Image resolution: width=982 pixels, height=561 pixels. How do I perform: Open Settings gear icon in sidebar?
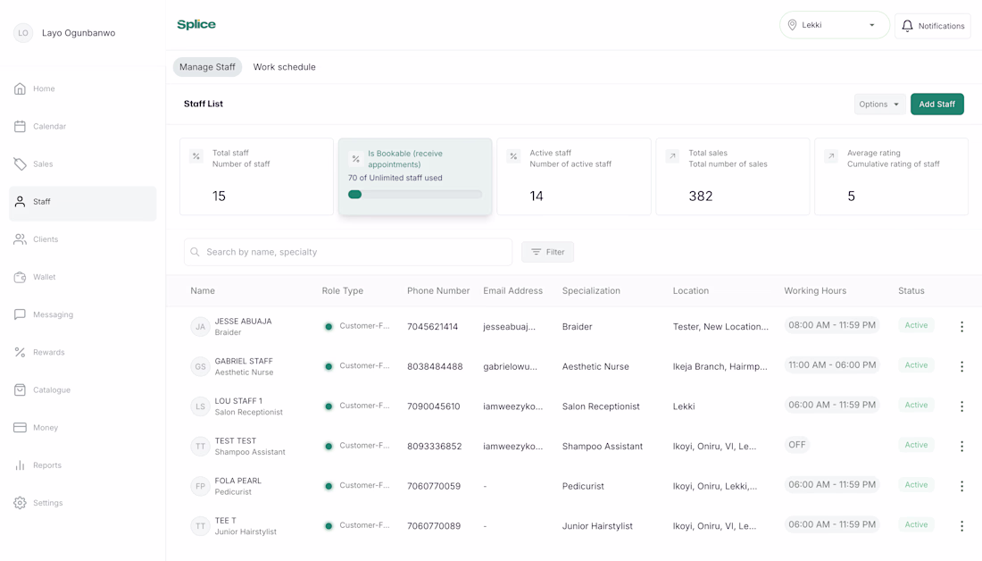point(20,503)
